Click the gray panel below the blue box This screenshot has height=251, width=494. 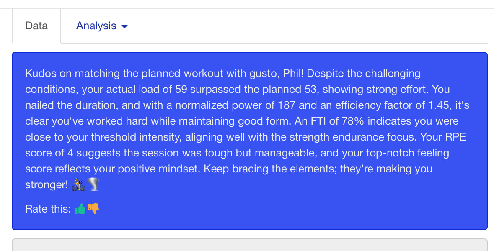(249, 245)
